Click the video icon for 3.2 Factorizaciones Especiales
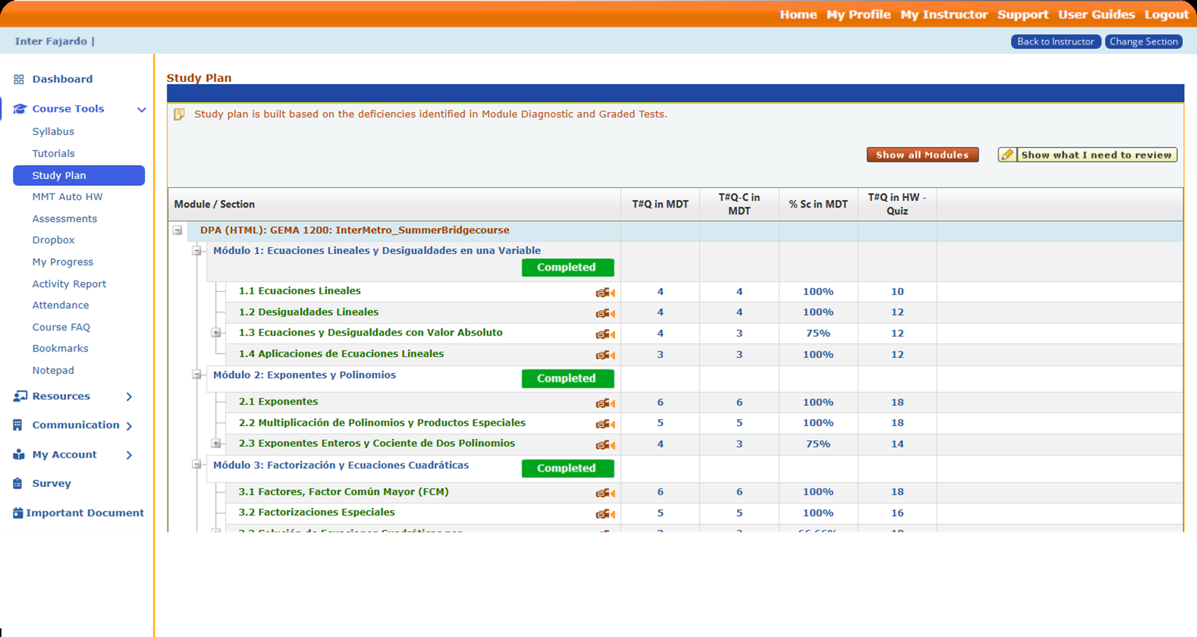 [x=605, y=514]
